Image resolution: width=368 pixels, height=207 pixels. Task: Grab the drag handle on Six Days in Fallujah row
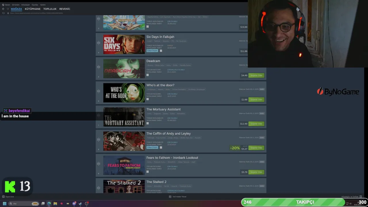tap(99, 43)
